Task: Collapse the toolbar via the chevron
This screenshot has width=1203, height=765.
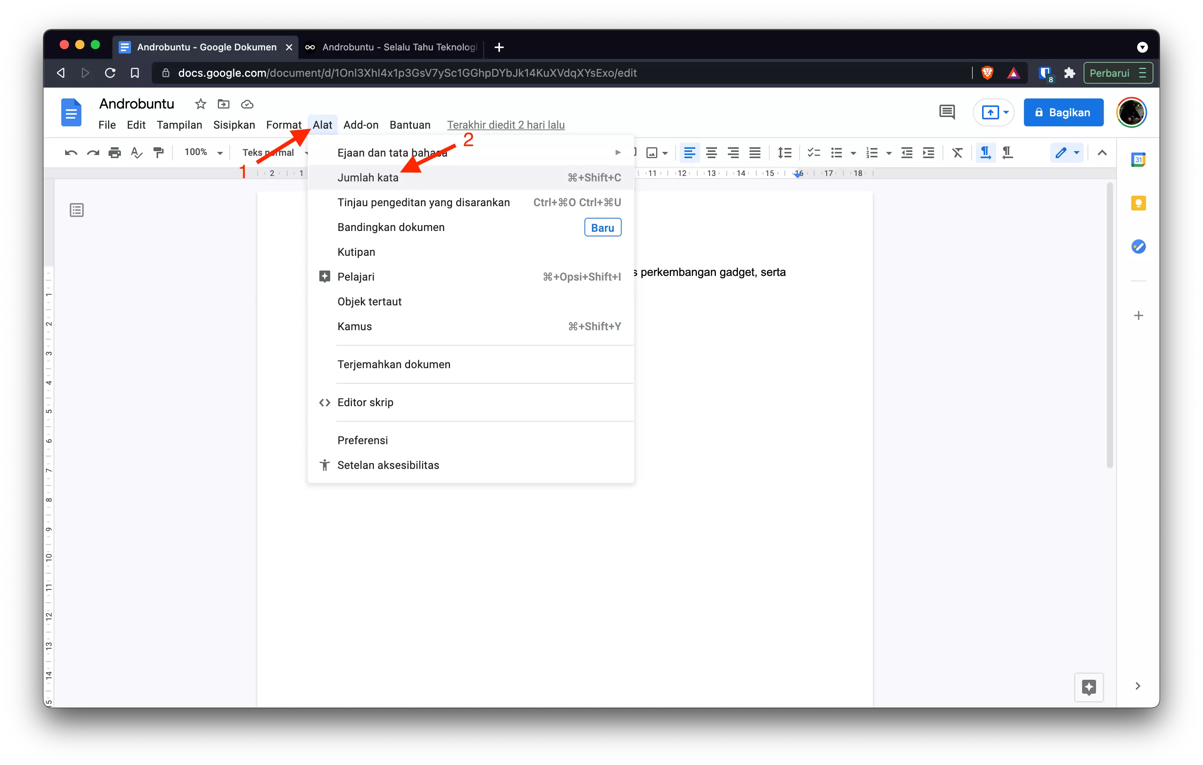Action: (1103, 152)
